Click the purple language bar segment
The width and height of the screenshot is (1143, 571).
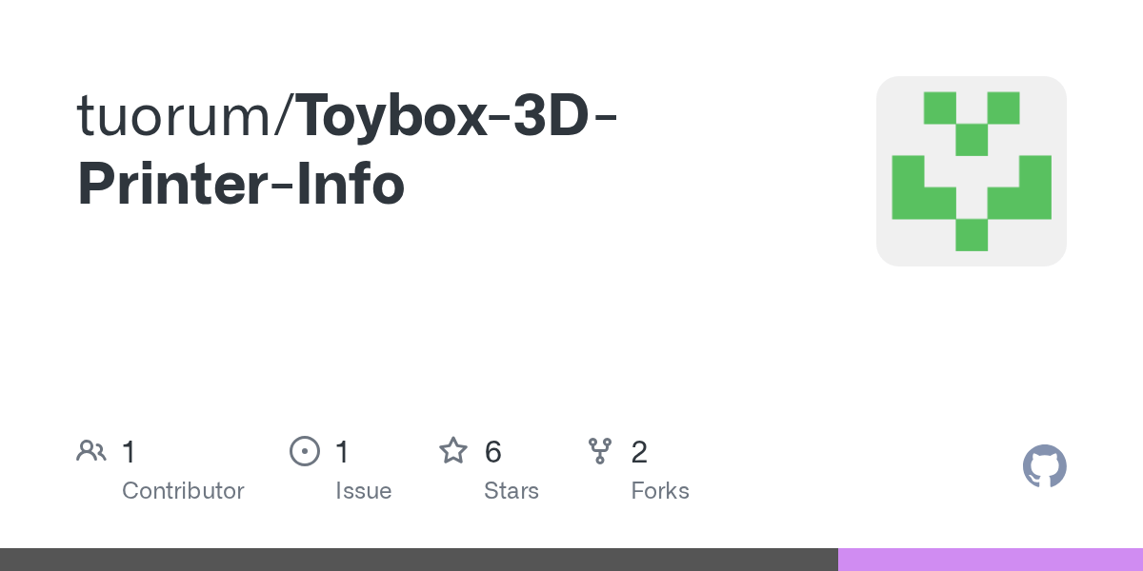[x=991, y=560]
